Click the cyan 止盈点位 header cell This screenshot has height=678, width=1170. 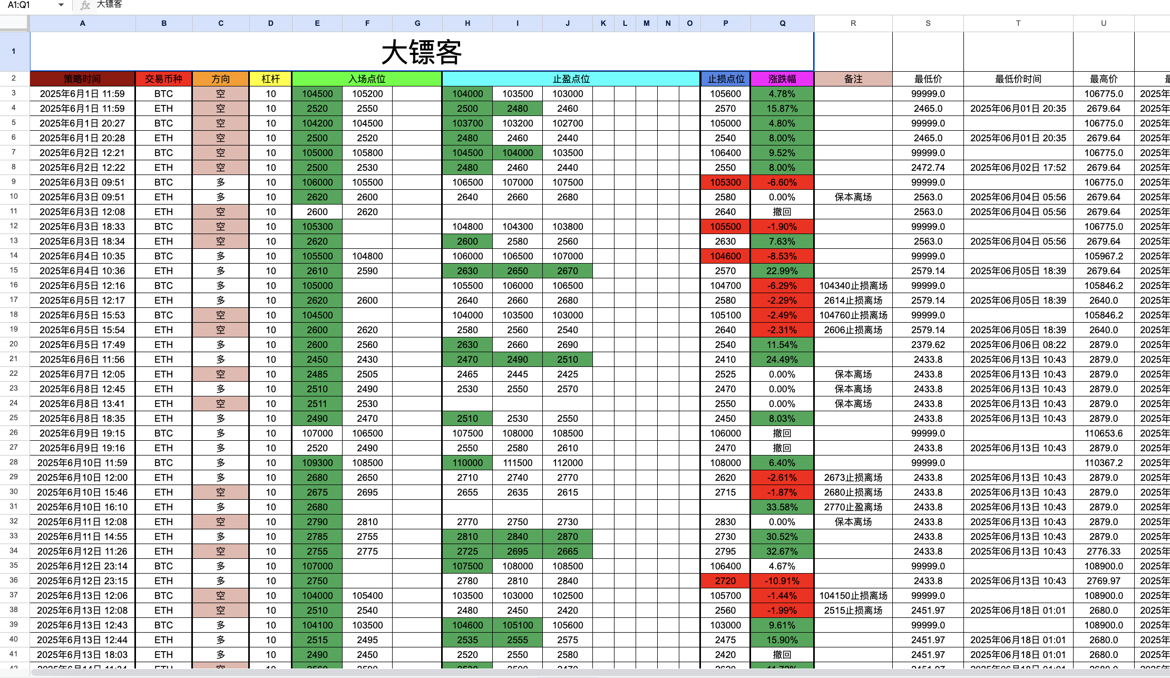pyautogui.click(x=571, y=79)
